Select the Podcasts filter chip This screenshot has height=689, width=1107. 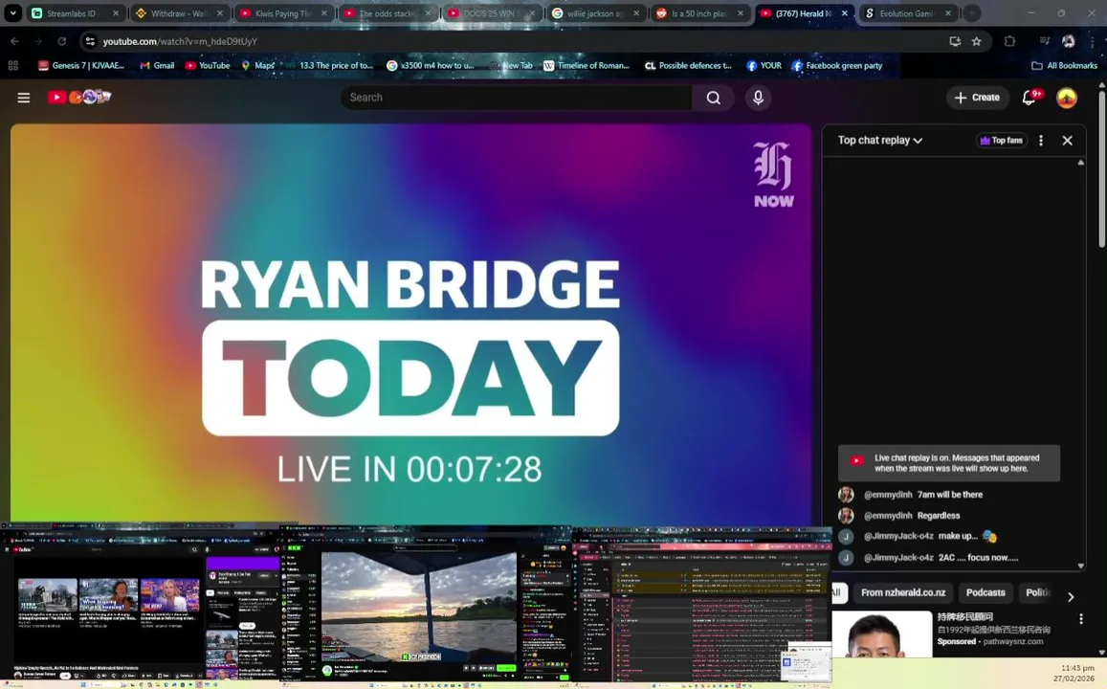click(x=985, y=593)
